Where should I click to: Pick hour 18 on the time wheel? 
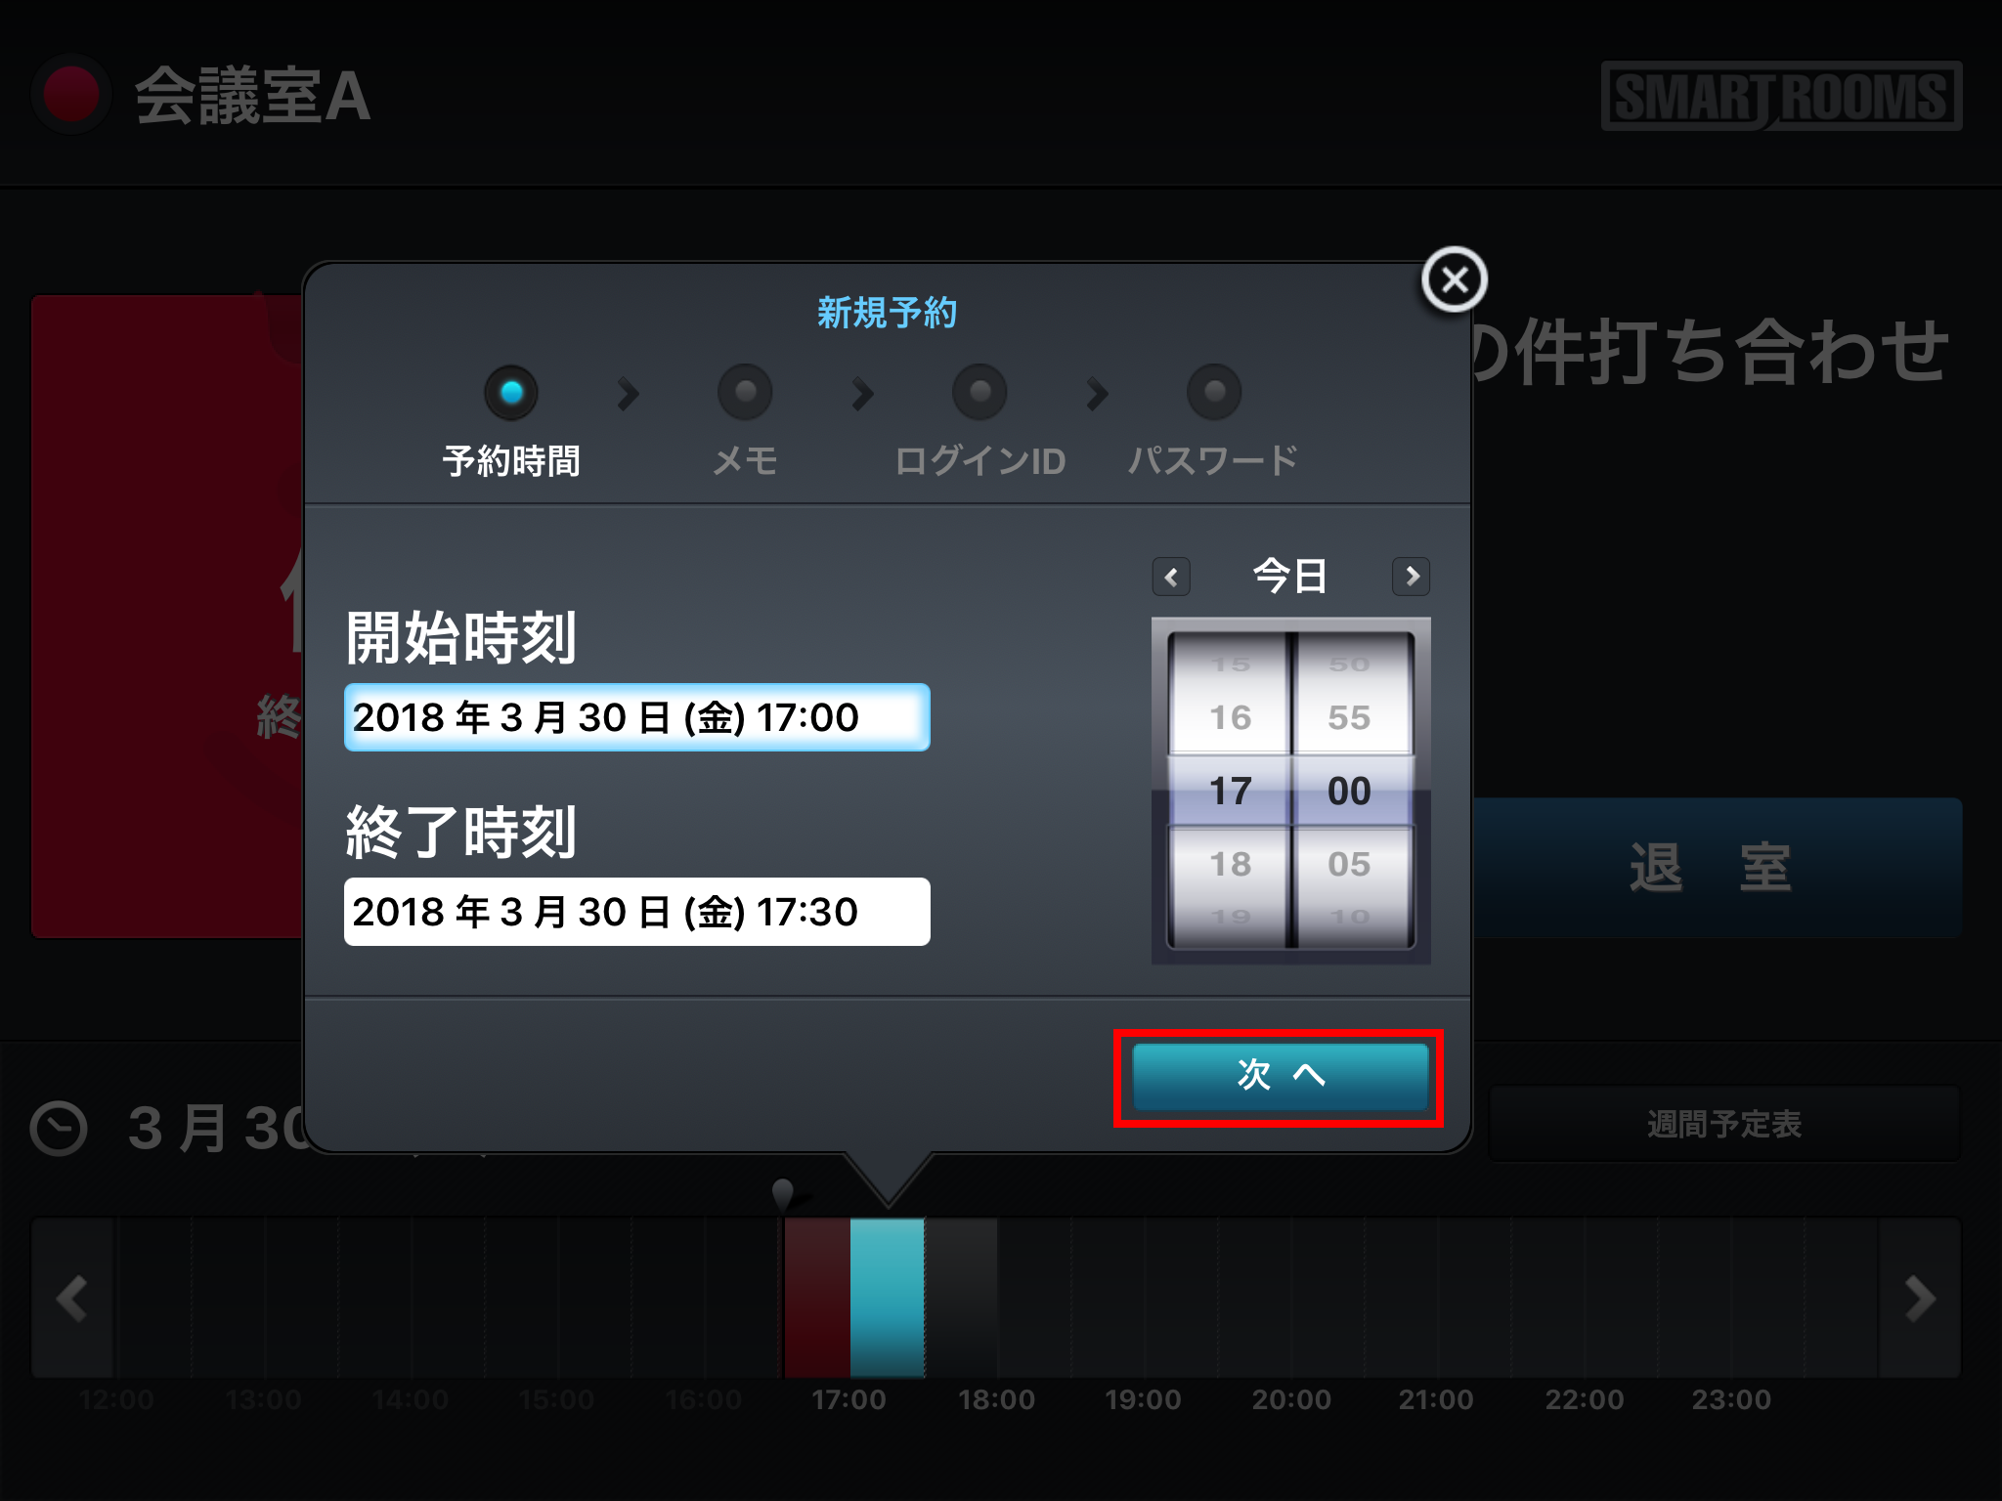[x=1230, y=864]
